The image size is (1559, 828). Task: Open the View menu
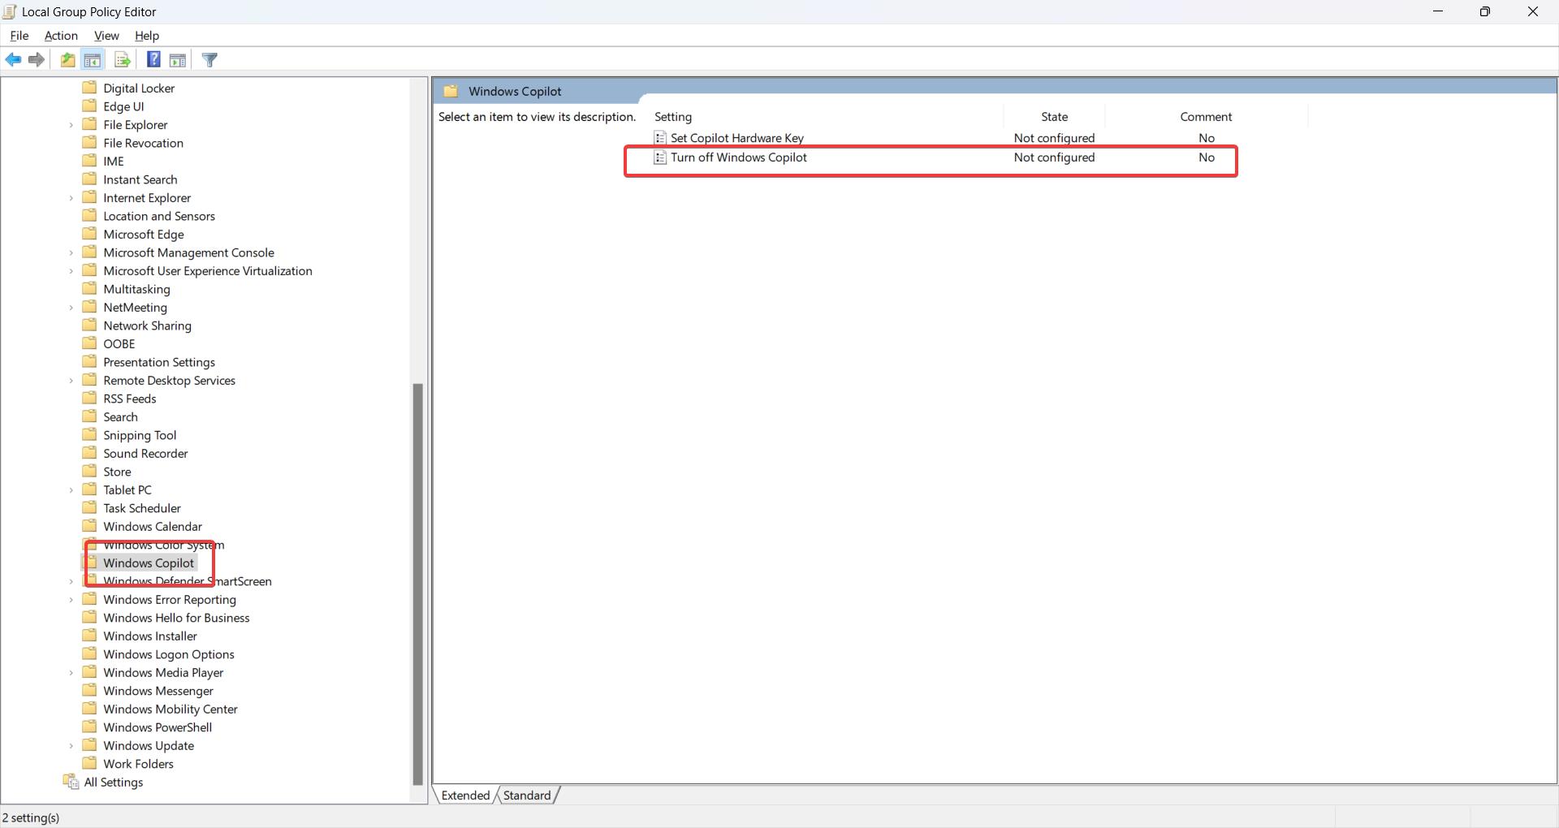(x=106, y=36)
